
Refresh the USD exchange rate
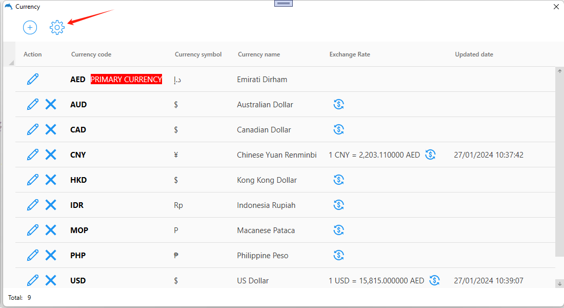(435, 280)
